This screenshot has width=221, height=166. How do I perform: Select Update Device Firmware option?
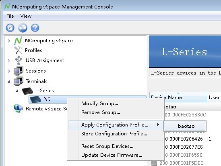112,155
